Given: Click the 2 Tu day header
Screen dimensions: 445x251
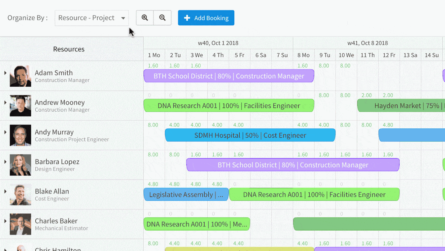Looking at the screenshot, I should 175,55.
